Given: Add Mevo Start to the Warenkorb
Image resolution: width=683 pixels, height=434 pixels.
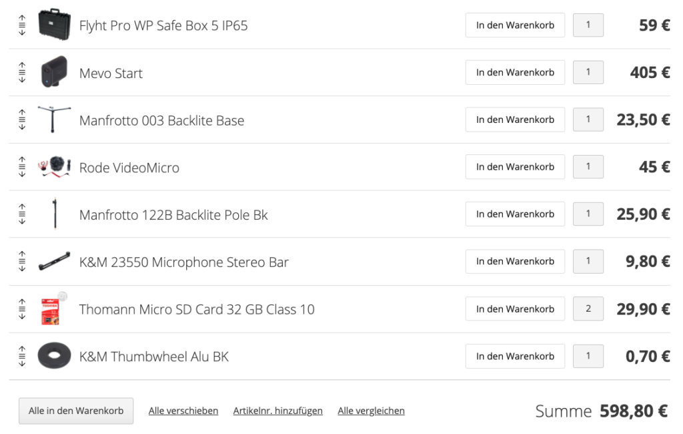Looking at the screenshot, I should (515, 72).
